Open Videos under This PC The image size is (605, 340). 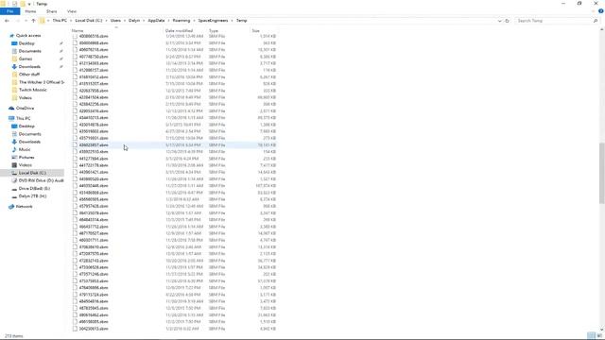[26, 165]
